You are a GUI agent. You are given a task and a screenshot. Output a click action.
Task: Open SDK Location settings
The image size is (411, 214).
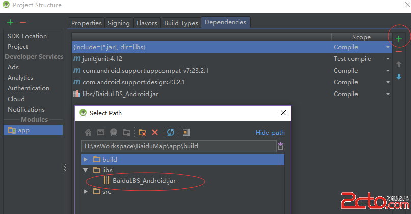click(x=28, y=36)
